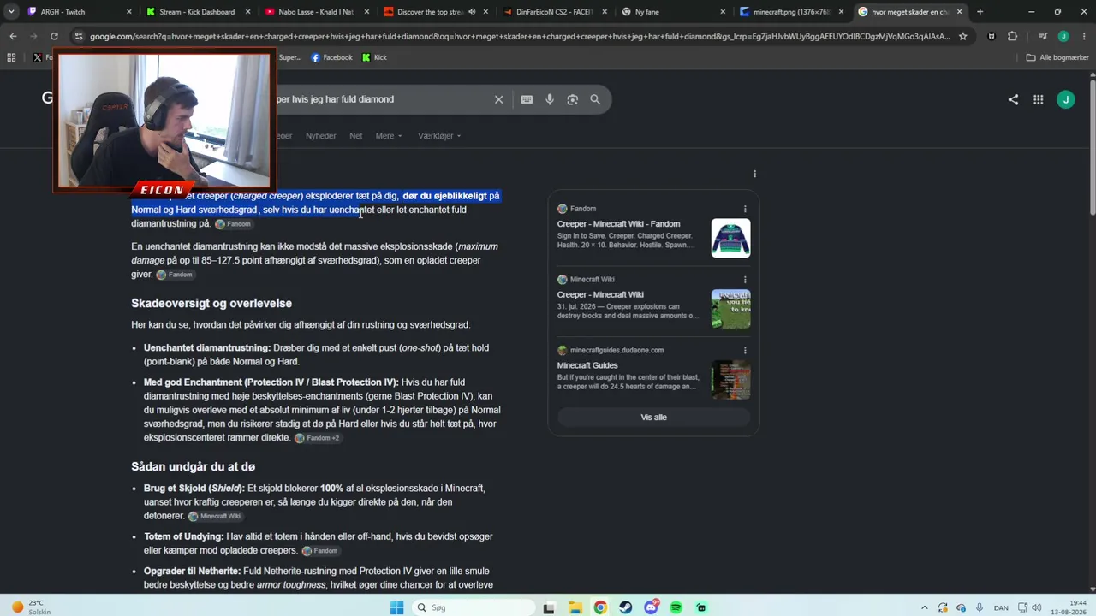Open Minecraft Wiki card thumbnail

click(x=730, y=309)
